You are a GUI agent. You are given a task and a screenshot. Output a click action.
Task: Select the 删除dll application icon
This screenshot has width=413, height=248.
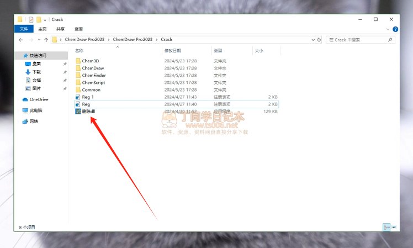pos(78,112)
